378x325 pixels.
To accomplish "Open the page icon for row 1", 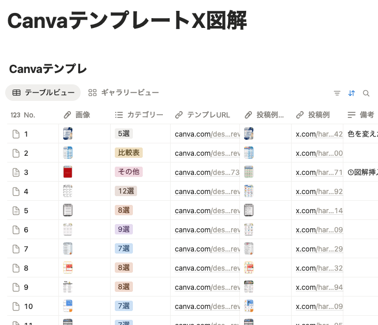I will 16,134.
